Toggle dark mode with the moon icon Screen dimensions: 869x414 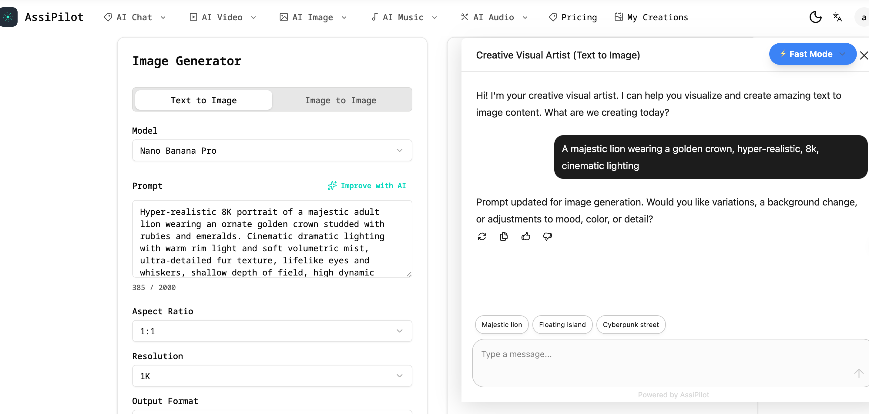click(x=815, y=17)
